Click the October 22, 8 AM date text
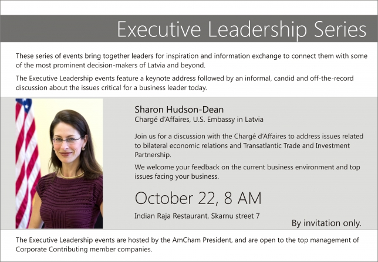The width and height of the screenshot is (378, 262). click(x=198, y=198)
